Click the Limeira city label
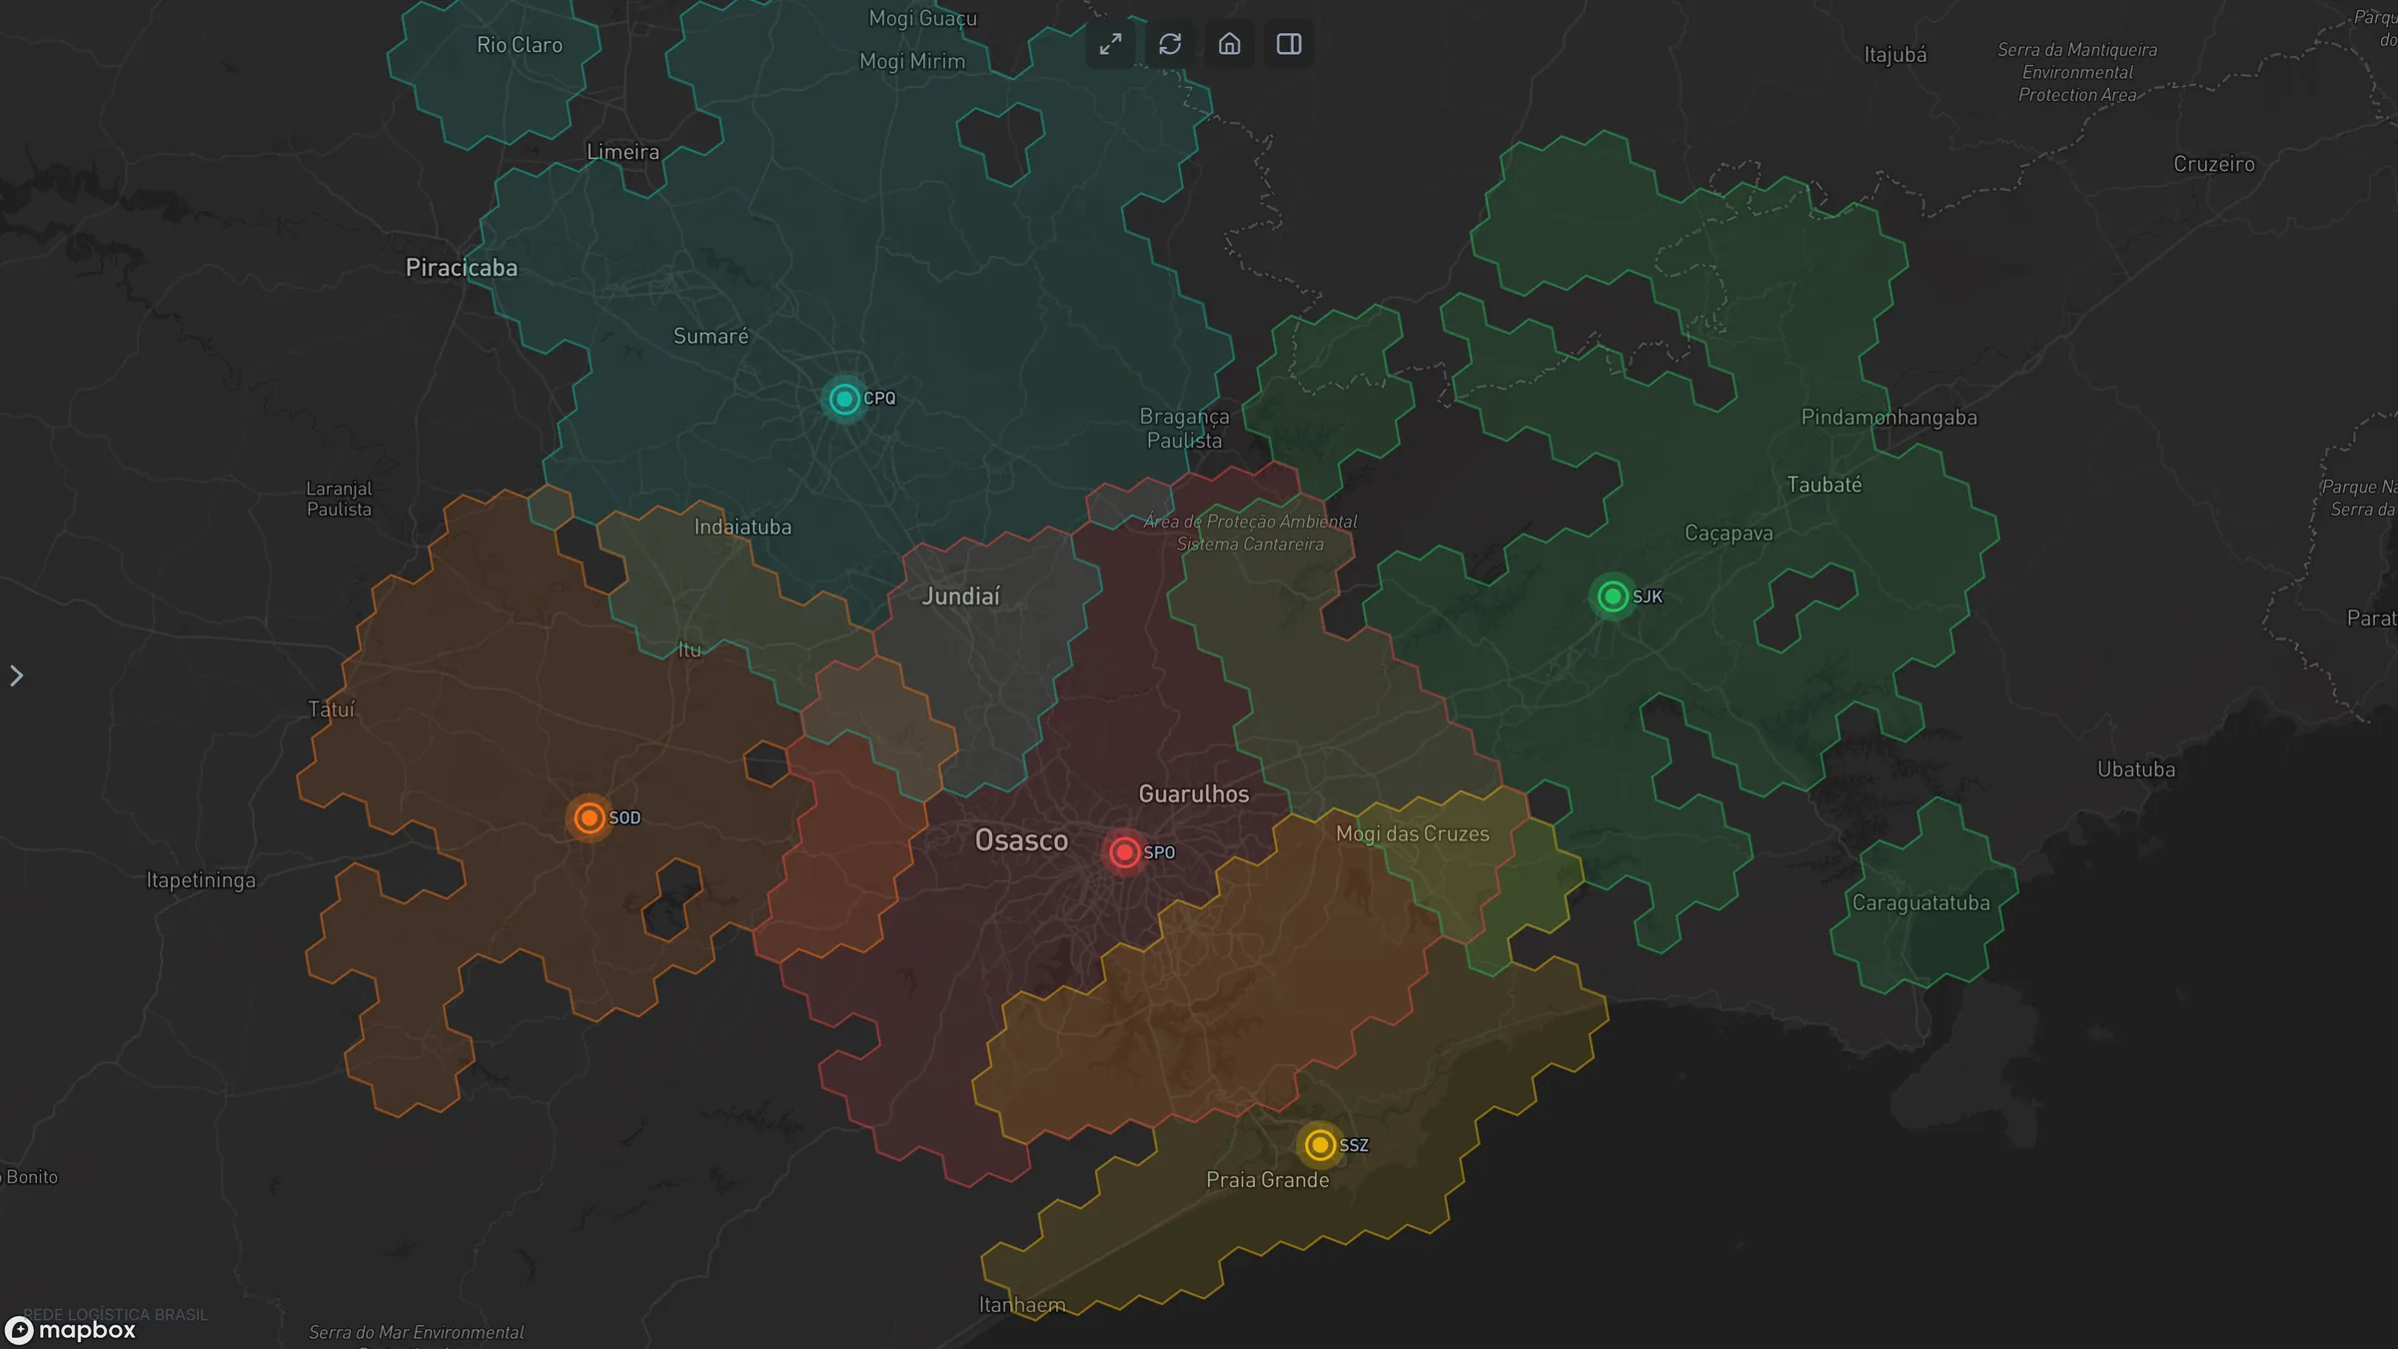This screenshot has width=2398, height=1349. coord(622,152)
